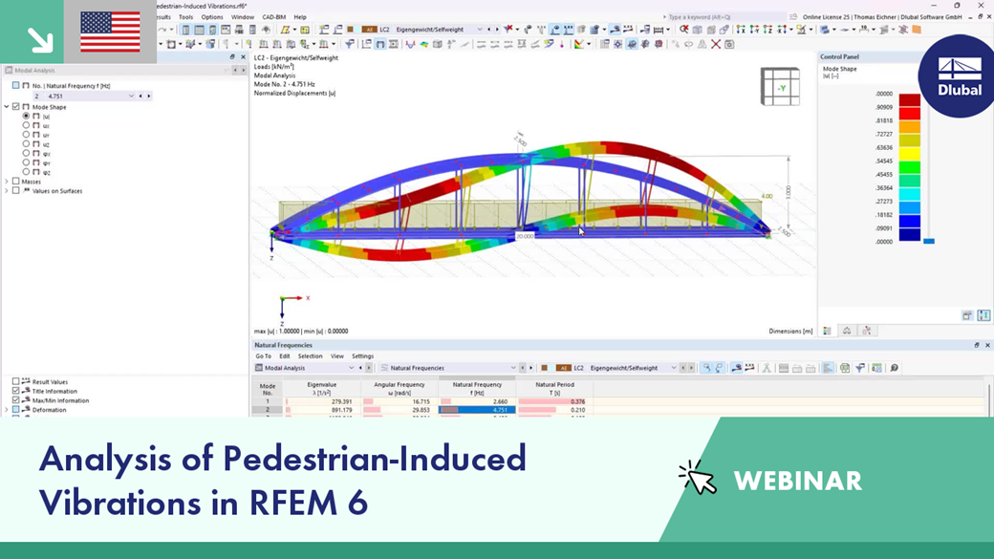This screenshot has height=559, width=994.
Task: Click the filter tab icon in Control Panel
Action: [x=867, y=331]
